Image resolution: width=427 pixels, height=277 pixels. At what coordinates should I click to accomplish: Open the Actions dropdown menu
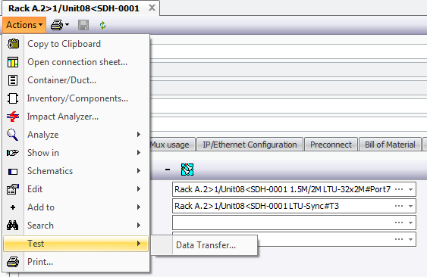pos(24,25)
